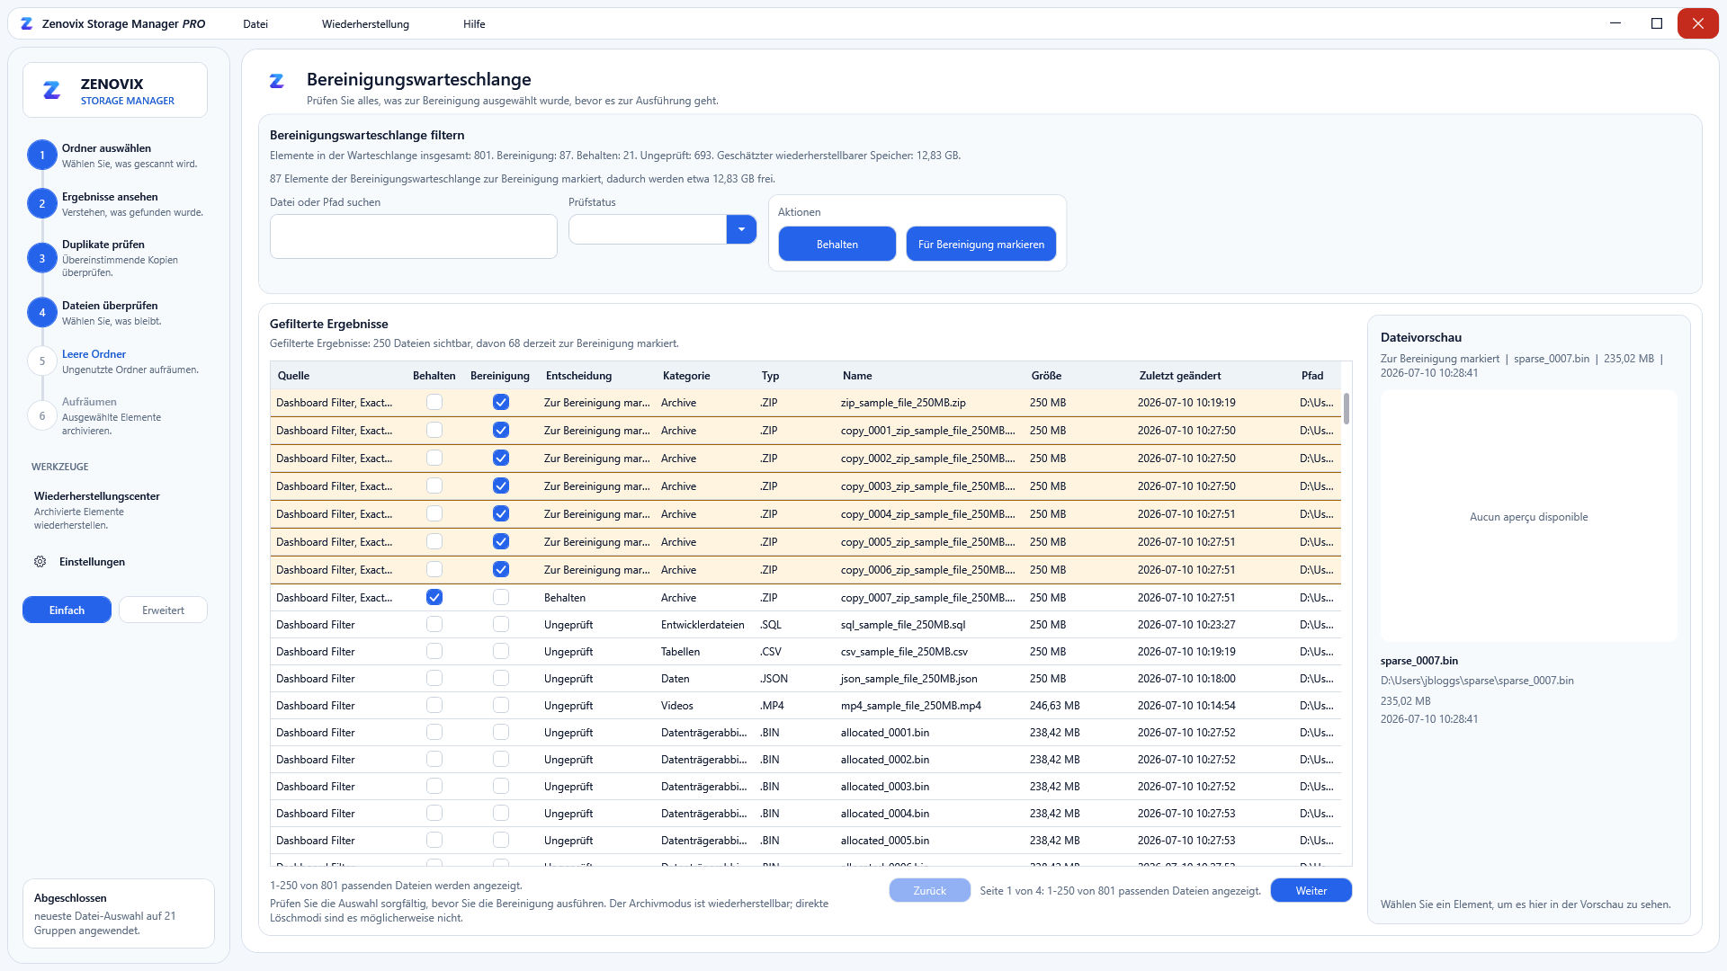The width and height of the screenshot is (1727, 971).
Task: Click the Zenovix icon beside Bereinigungswarteschlange heading
Action: (277, 81)
